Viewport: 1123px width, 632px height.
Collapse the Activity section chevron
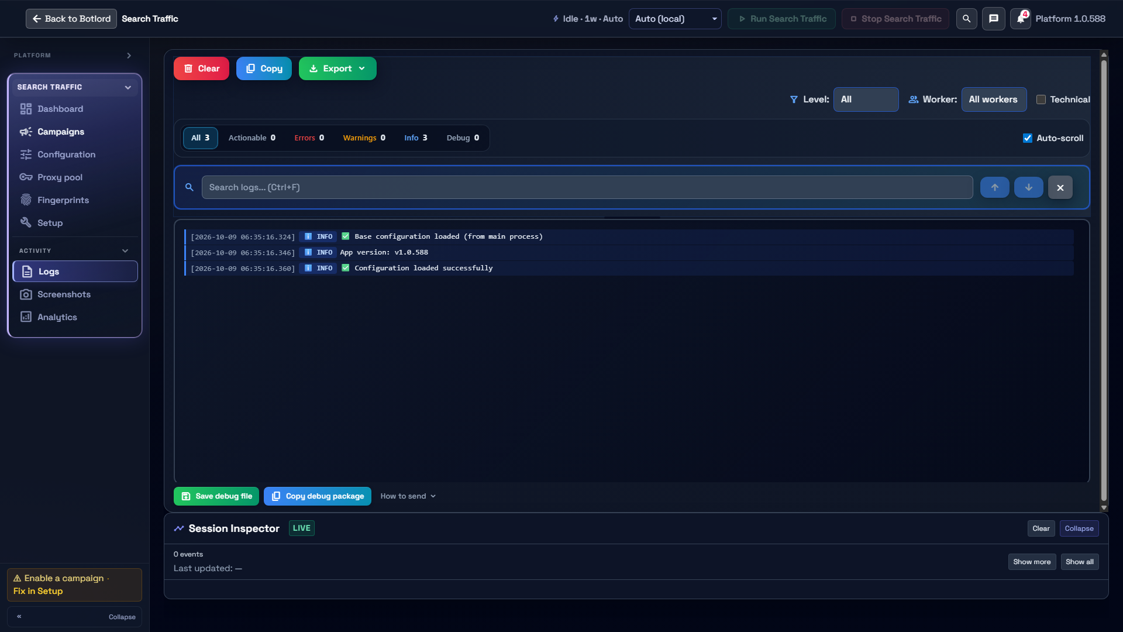pyautogui.click(x=125, y=250)
